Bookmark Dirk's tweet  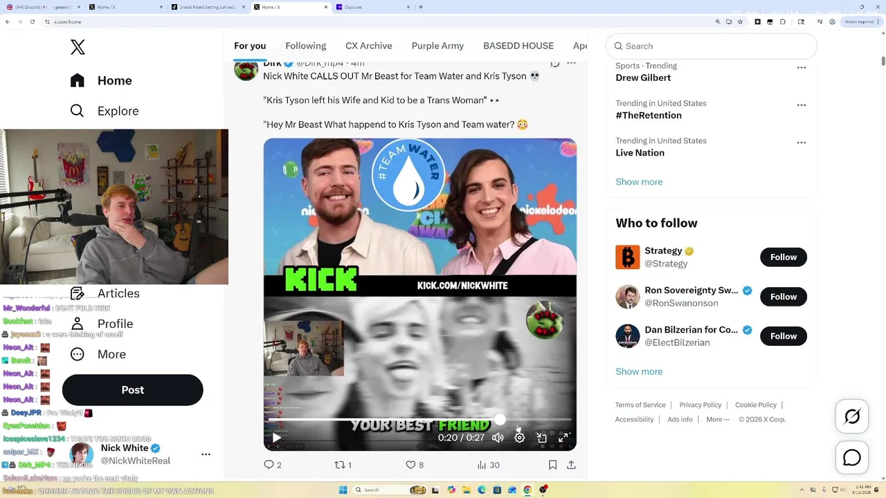pos(552,465)
